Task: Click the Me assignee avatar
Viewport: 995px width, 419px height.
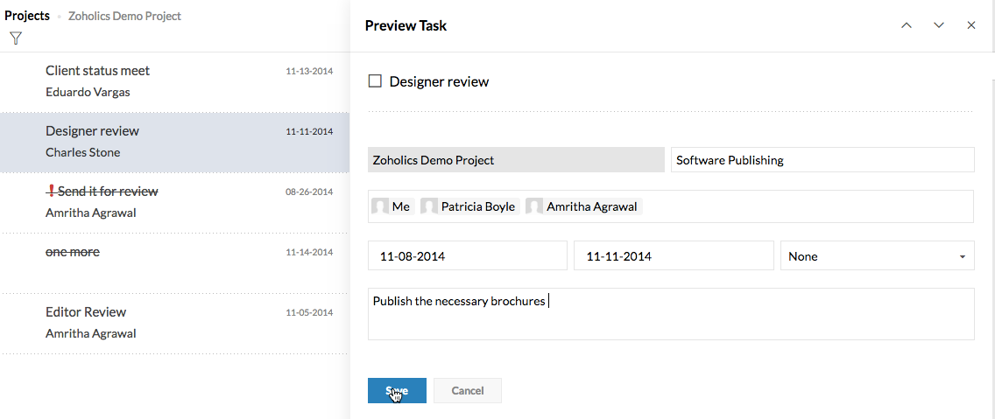Action: [x=380, y=206]
